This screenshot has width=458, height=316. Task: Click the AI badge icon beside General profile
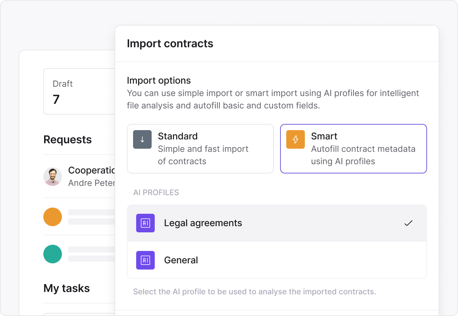[145, 260]
